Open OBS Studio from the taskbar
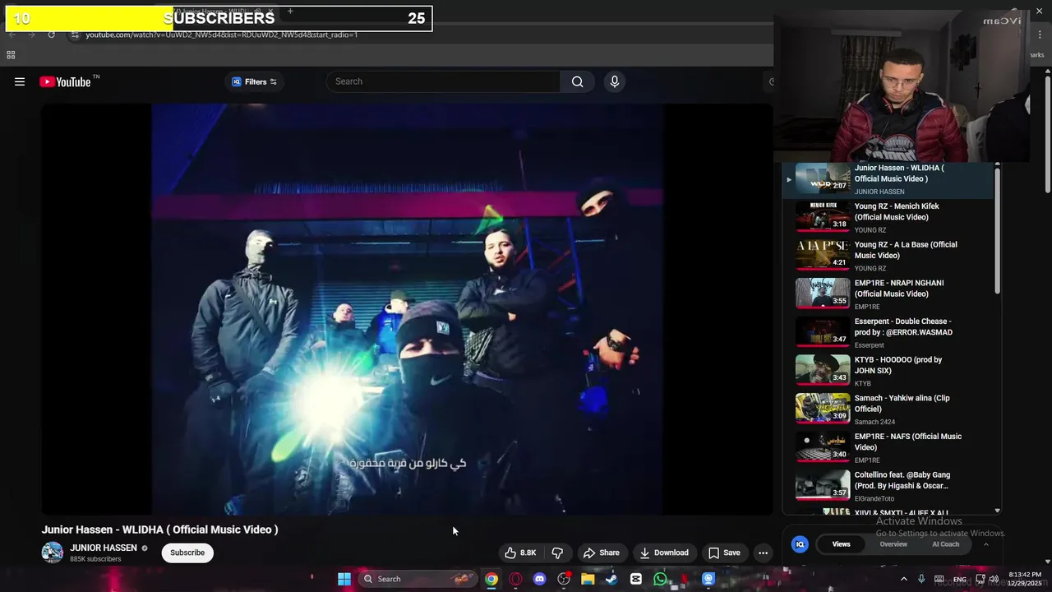This screenshot has width=1052, height=592. point(564,579)
